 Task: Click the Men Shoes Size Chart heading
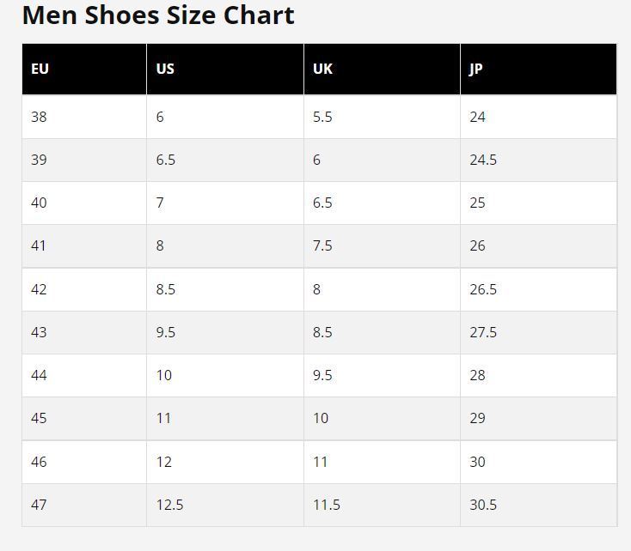[x=158, y=15]
